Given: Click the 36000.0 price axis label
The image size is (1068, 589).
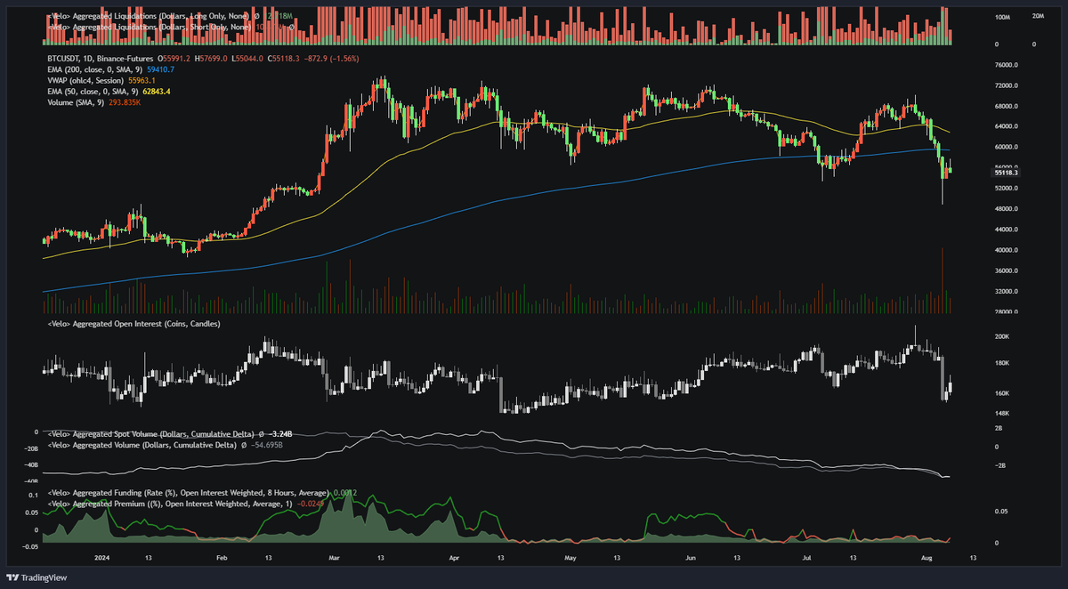Looking at the screenshot, I should 1007,270.
